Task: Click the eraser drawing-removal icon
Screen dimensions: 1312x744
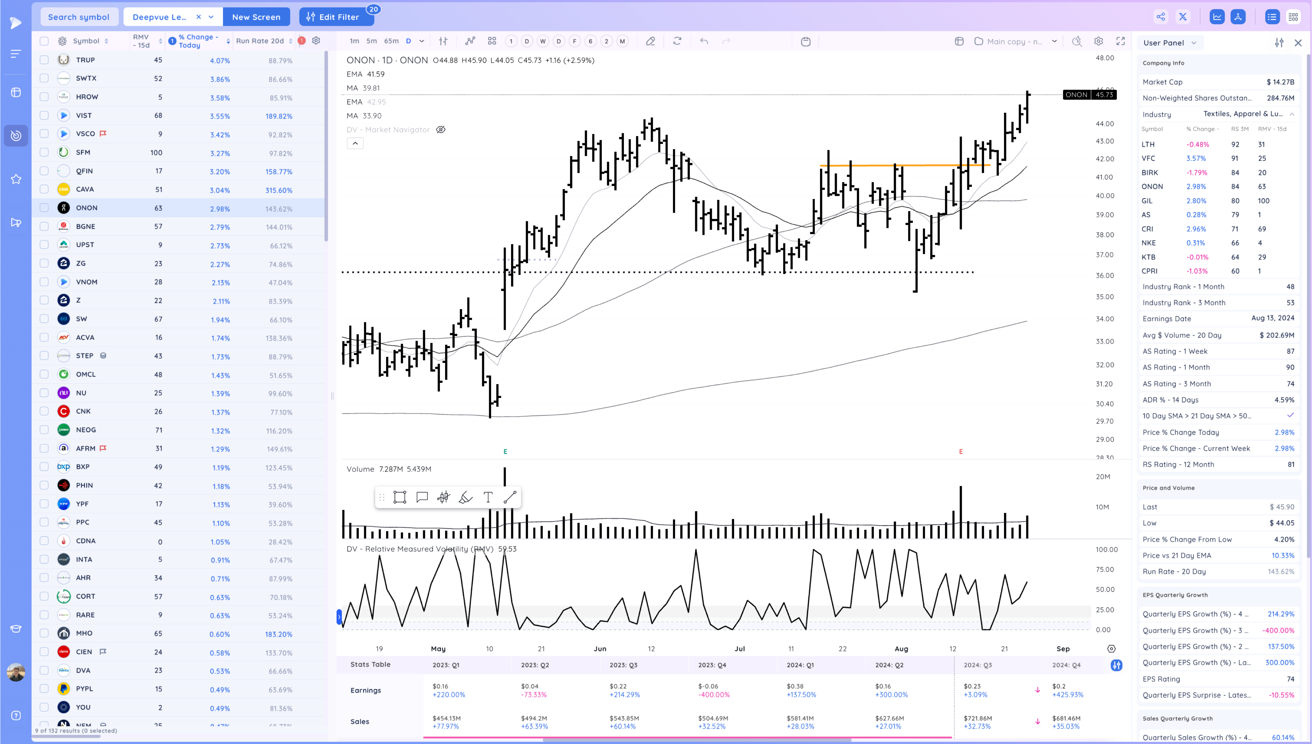Action: coord(650,41)
